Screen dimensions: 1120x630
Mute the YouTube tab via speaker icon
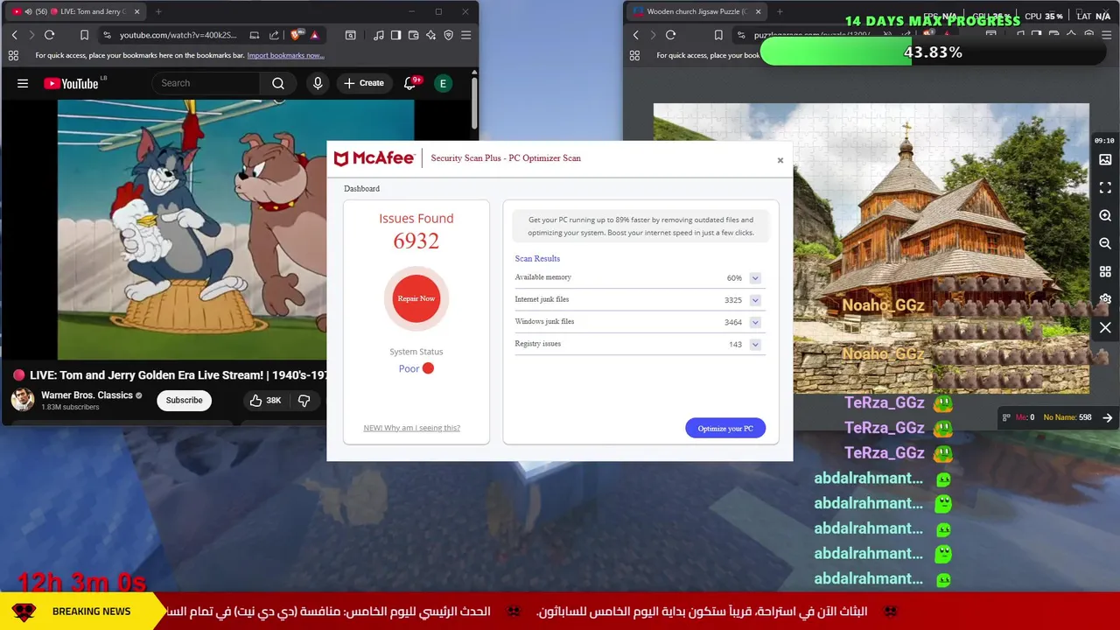pyautogui.click(x=28, y=11)
